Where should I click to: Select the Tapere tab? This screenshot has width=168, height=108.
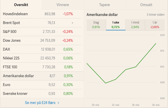coord(105,5)
